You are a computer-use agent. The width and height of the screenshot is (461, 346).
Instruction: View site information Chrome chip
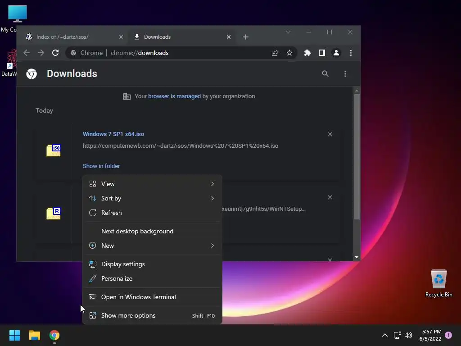[87, 53]
